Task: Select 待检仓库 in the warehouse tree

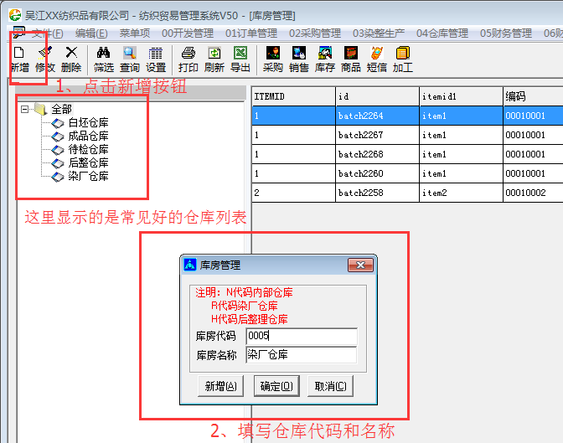Action: tap(88, 149)
